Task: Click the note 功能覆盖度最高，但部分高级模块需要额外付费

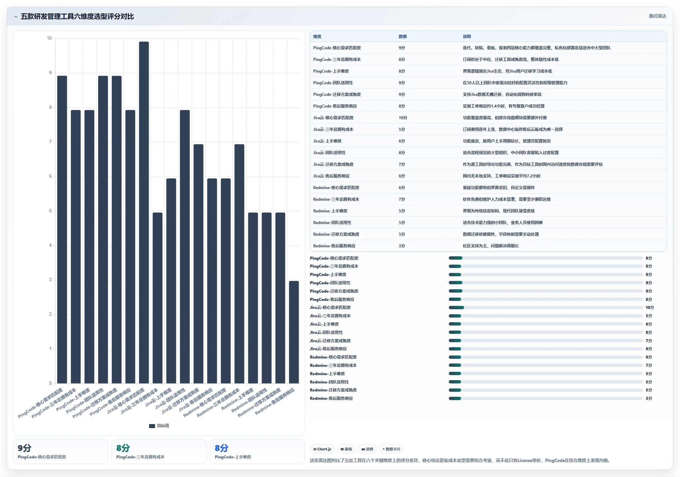Action: 505,118
